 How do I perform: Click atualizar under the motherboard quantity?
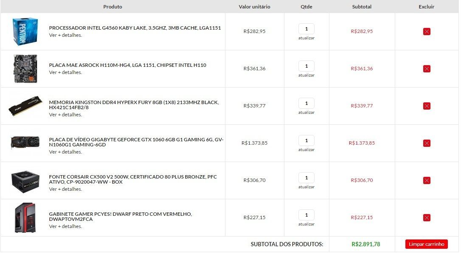tap(306, 75)
